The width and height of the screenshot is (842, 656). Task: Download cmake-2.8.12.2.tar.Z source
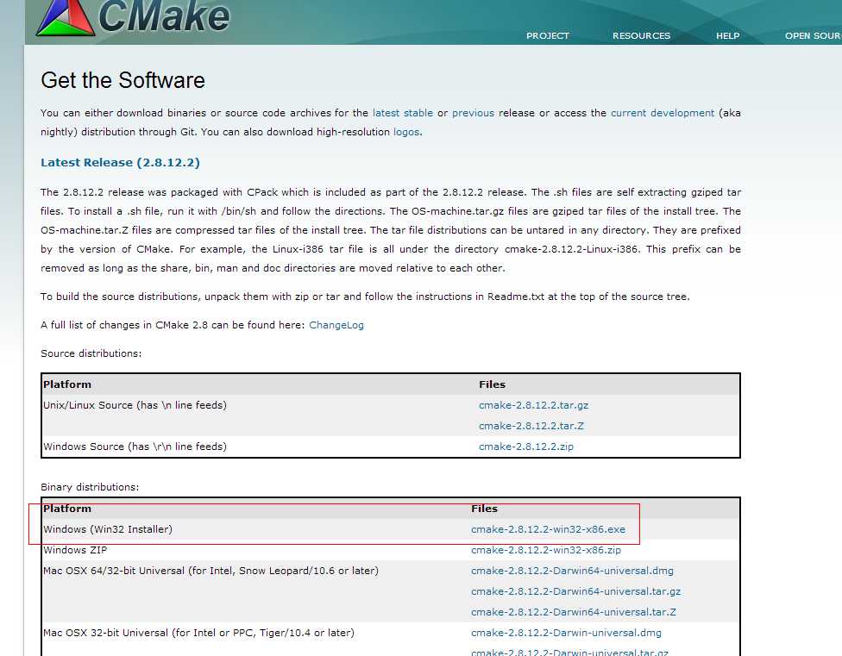pos(531,426)
